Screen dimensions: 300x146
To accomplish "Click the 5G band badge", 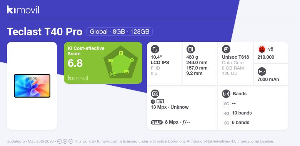I will coord(227,104).
